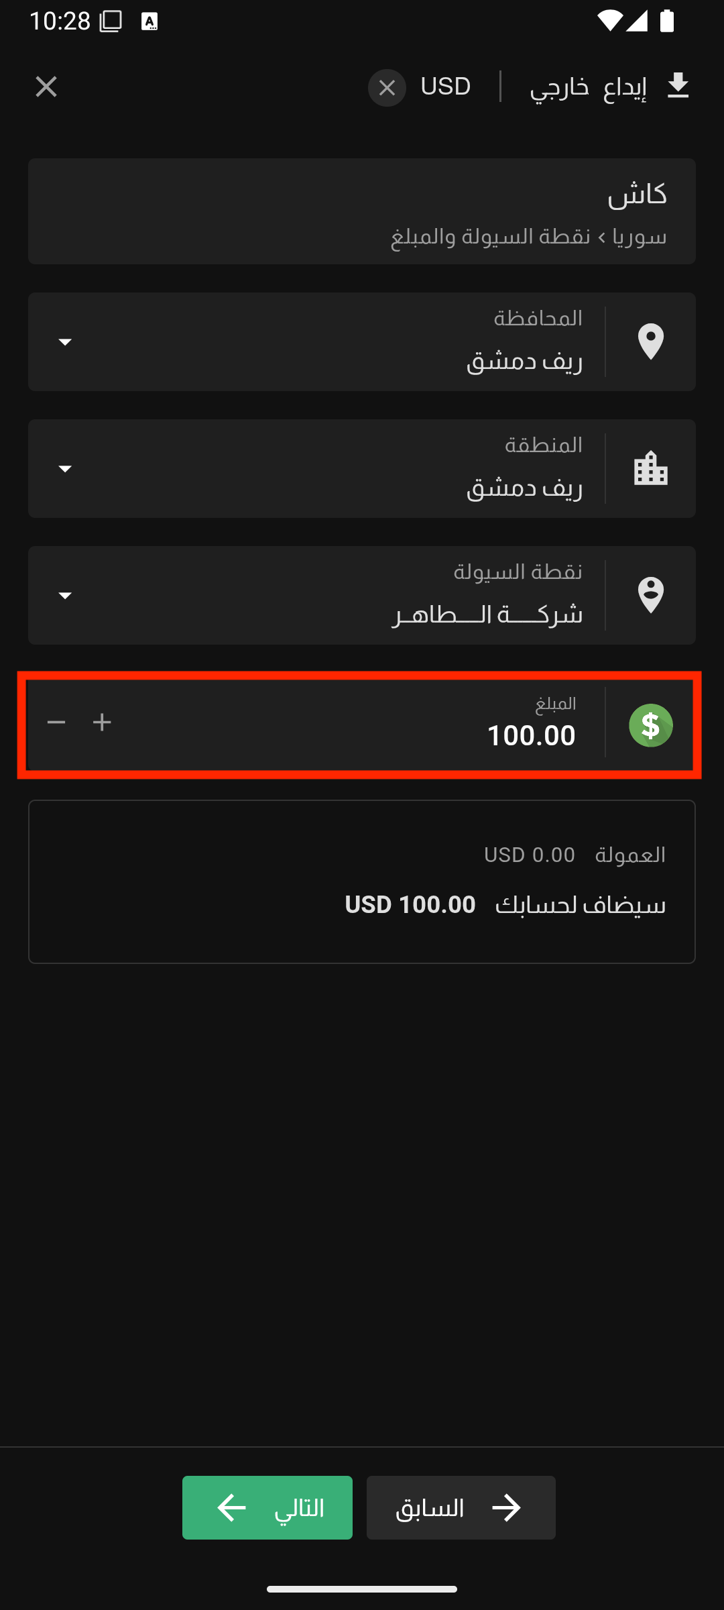Select the USD currency label
The width and height of the screenshot is (724, 1610).
(x=446, y=87)
